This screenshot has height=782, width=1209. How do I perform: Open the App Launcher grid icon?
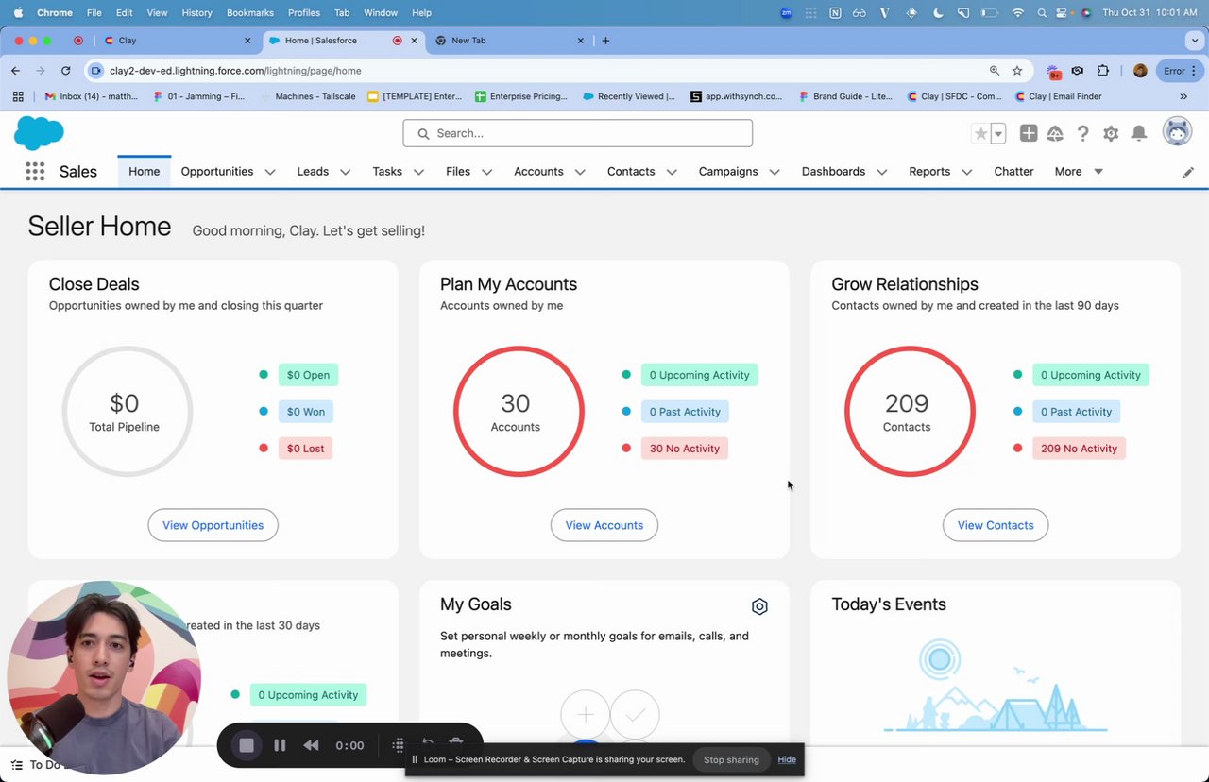(35, 171)
